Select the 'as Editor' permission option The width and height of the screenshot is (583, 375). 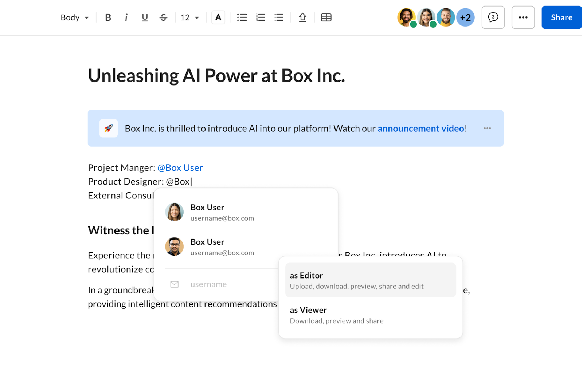(370, 280)
